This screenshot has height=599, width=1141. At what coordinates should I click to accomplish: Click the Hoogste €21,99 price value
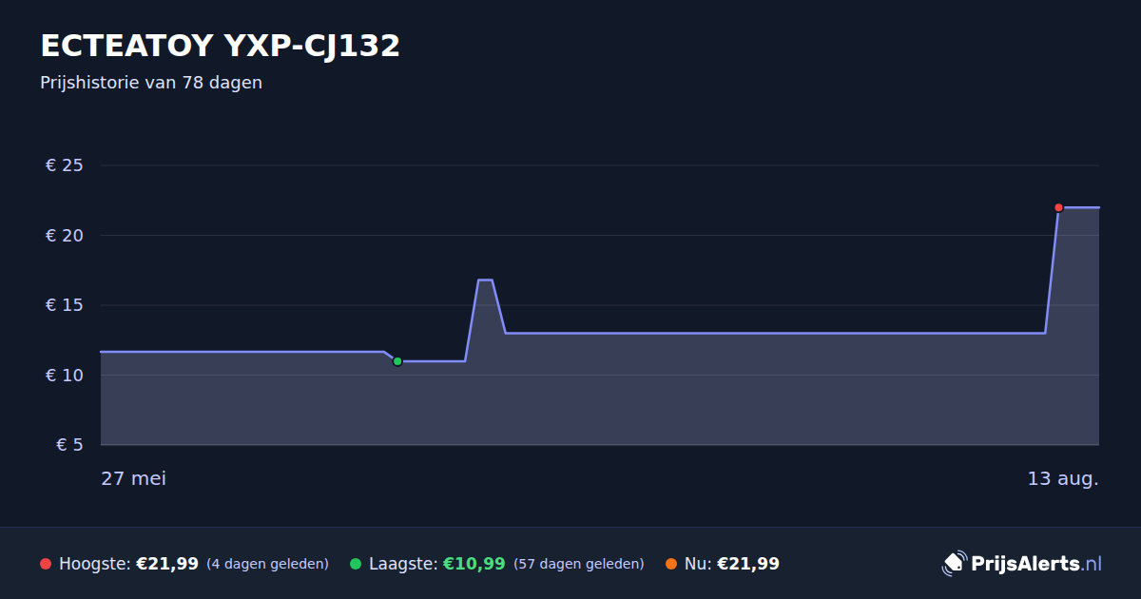167,564
